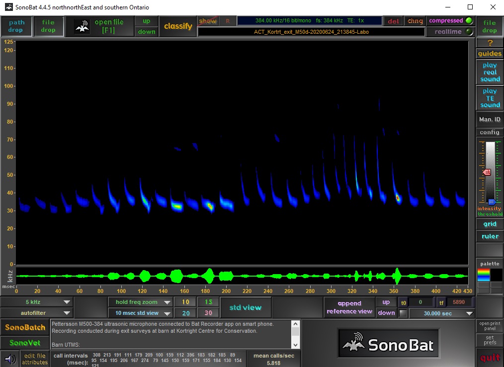504x367 pixels.
Task: Click the tf value field showing 5890
Action: tap(459, 302)
